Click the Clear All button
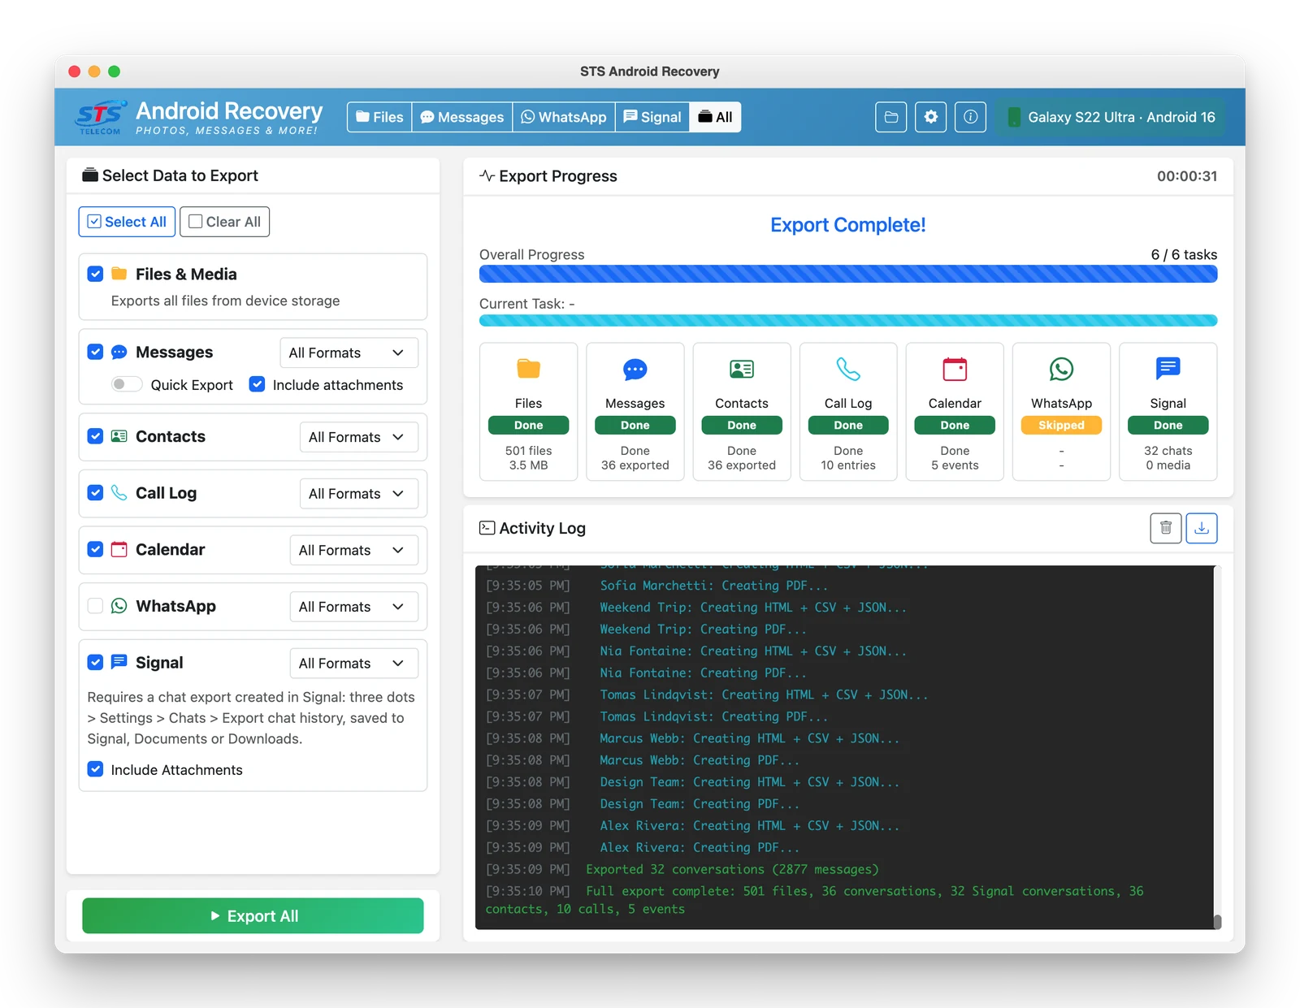Screen dimensions: 1300x1008 [224, 222]
